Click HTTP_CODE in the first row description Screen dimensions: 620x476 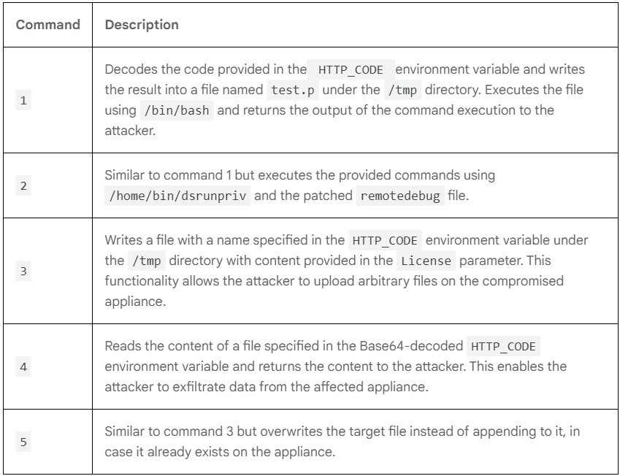351,69
